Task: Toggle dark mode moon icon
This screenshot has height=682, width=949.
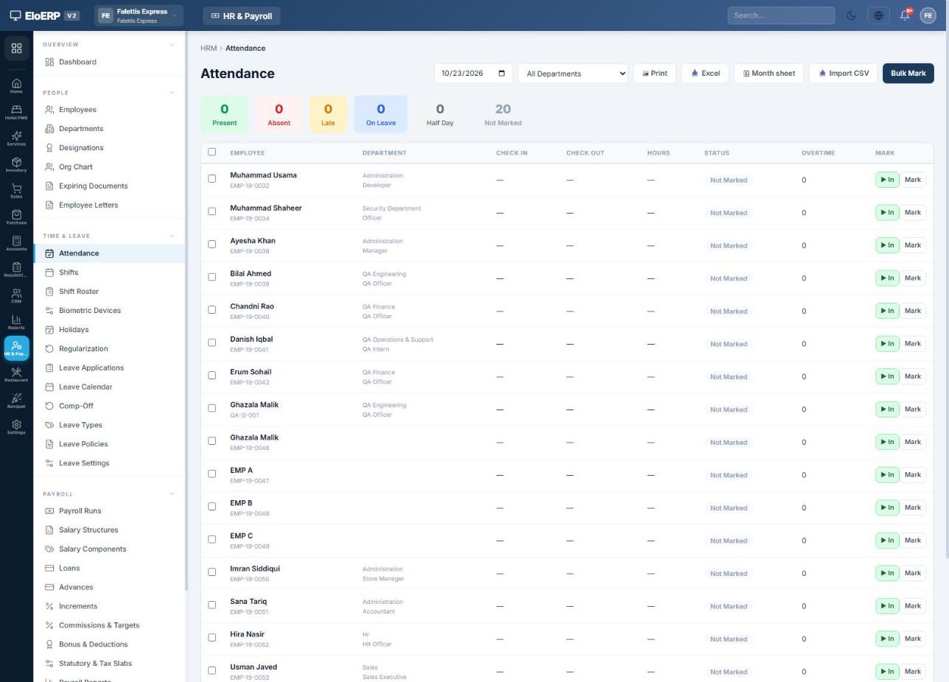Action: [851, 15]
